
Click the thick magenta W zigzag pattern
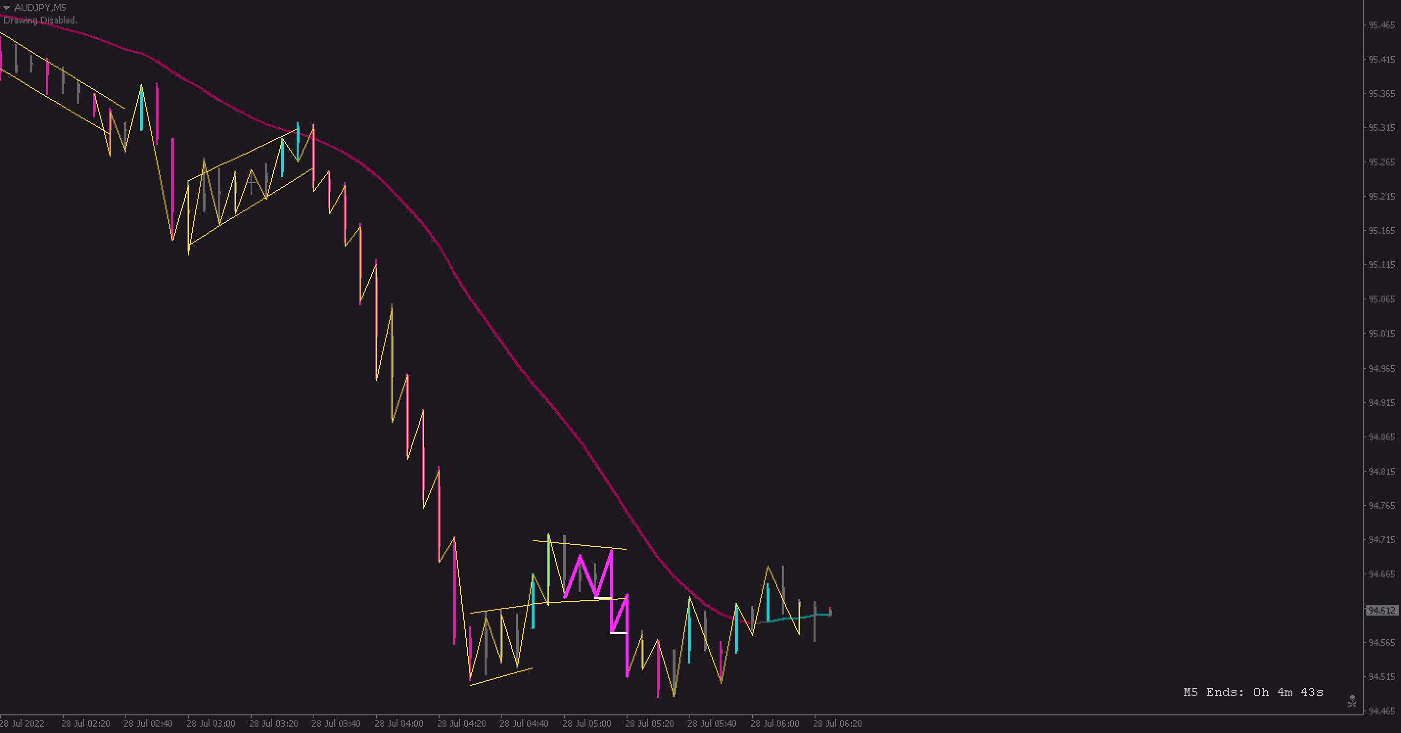click(588, 575)
